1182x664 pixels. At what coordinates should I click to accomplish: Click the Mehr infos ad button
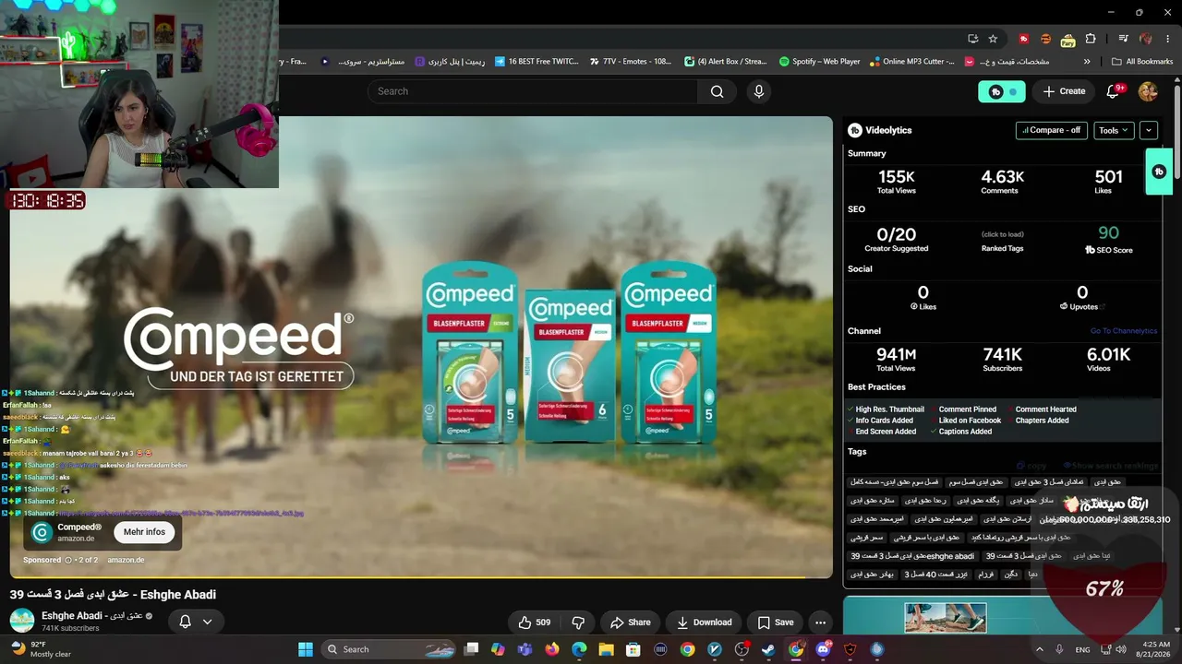[x=144, y=532]
